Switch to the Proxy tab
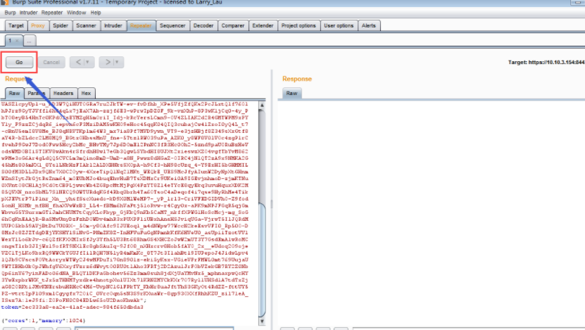This screenshot has height=330, width=585. tap(38, 26)
